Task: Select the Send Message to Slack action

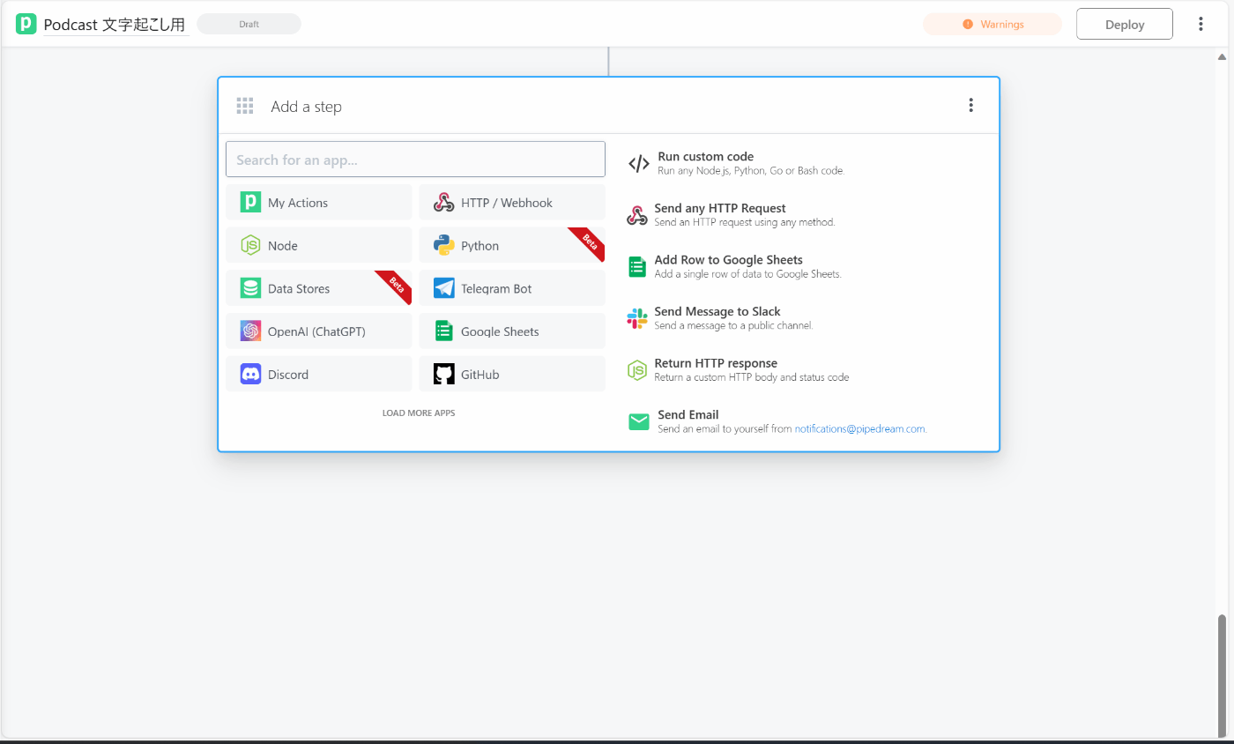Action: [720, 318]
